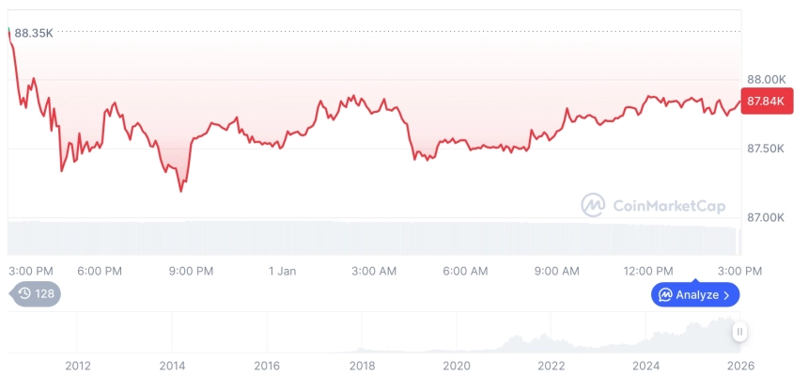Click the 88.00K price axis label
This screenshot has width=808, height=377.
(x=765, y=79)
